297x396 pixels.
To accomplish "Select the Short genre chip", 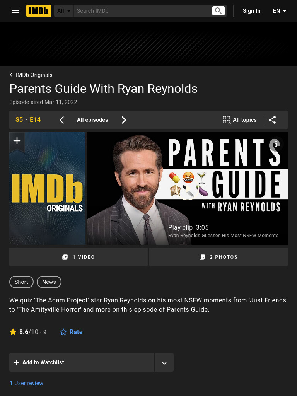I will click(22, 282).
